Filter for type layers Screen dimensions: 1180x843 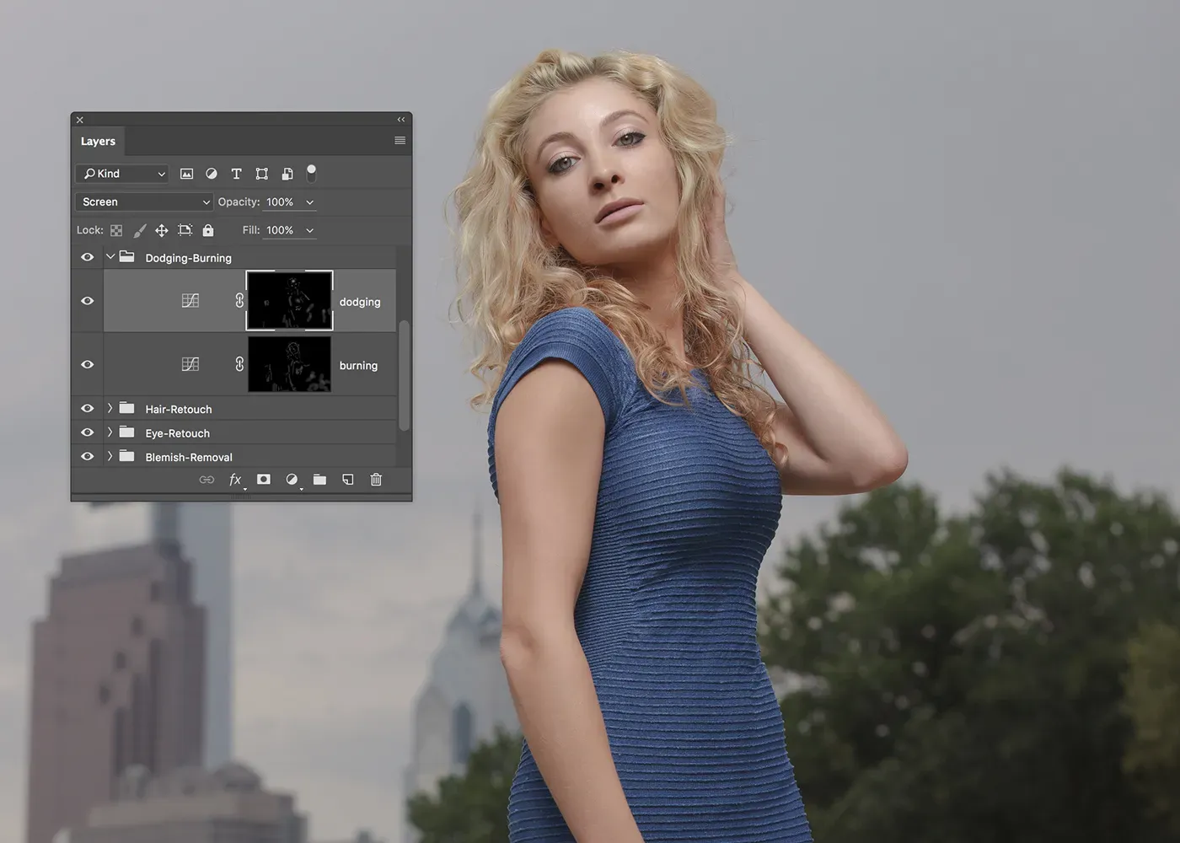(236, 174)
